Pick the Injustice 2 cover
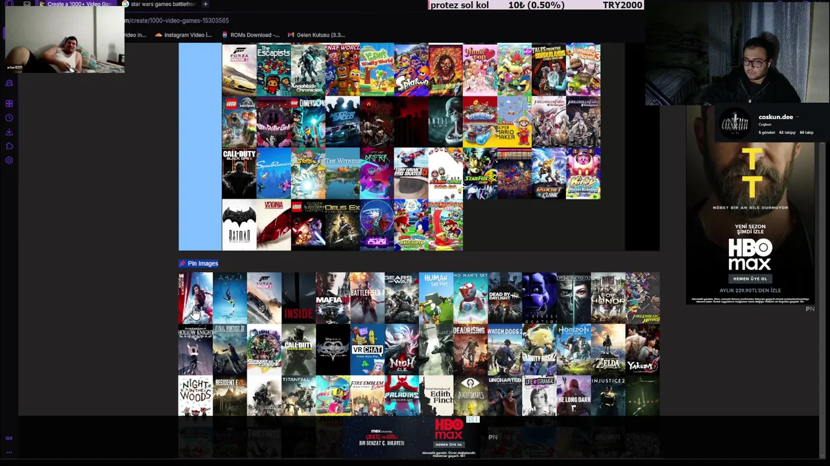The image size is (830, 466). coord(608,395)
